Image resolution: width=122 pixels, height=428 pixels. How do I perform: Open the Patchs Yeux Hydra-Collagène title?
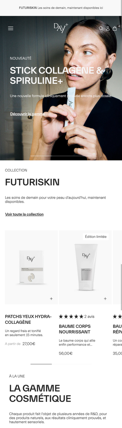tap(28, 319)
